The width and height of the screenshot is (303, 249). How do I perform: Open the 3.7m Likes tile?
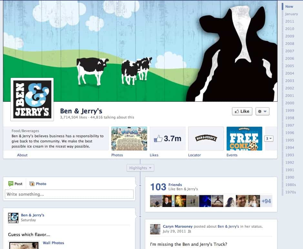coord(167,139)
